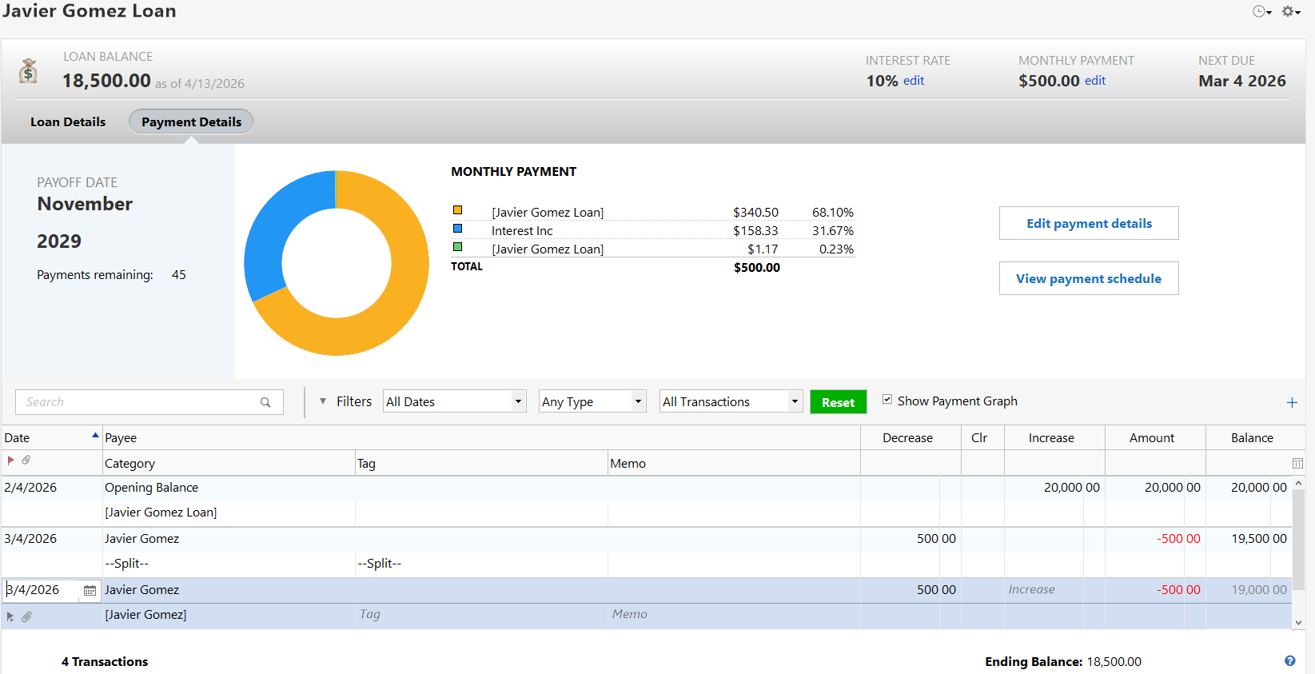The width and height of the screenshot is (1315, 674).
Task: Click the paperclip attachment icon in the edited row
Action: [x=26, y=616]
